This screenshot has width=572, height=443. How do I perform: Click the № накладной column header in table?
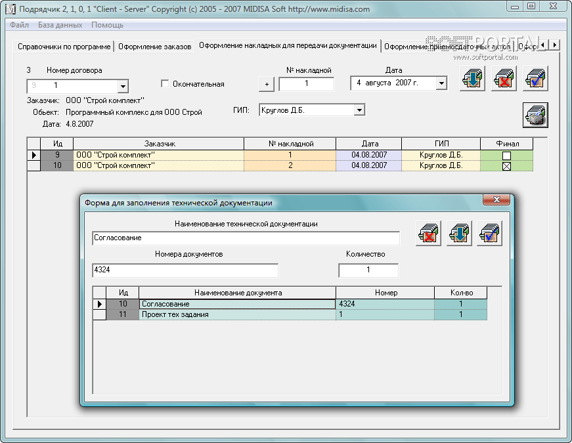[x=290, y=144]
